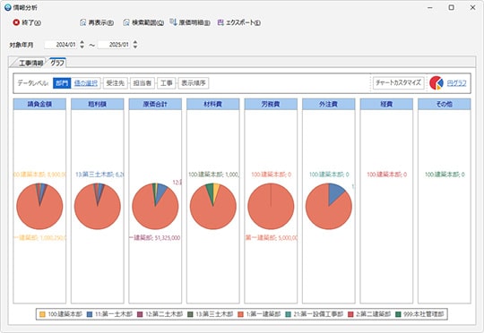Click the yellow 100:建築本部 legend swatch
This screenshot has width=484, height=333.
click(42, 314)
